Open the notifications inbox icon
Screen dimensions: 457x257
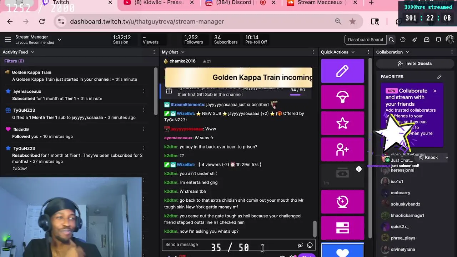(x=427, y=40)
